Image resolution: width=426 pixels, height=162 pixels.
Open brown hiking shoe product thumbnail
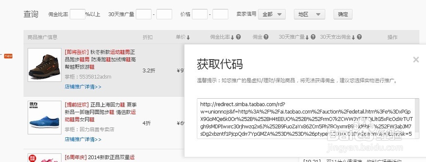45,65
